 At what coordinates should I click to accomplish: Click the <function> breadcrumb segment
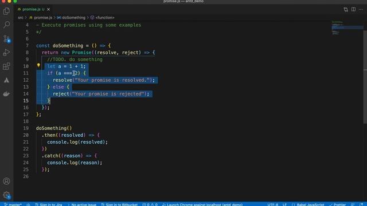(103, 18)
